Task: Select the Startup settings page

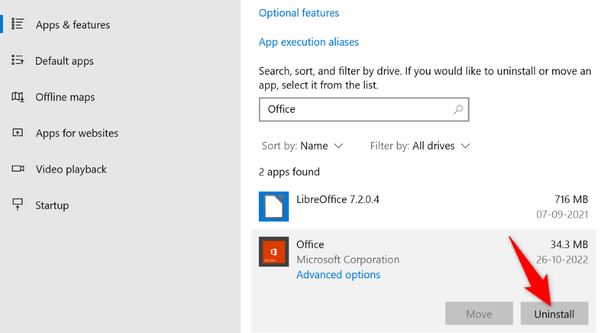Action: click(52, 205)
